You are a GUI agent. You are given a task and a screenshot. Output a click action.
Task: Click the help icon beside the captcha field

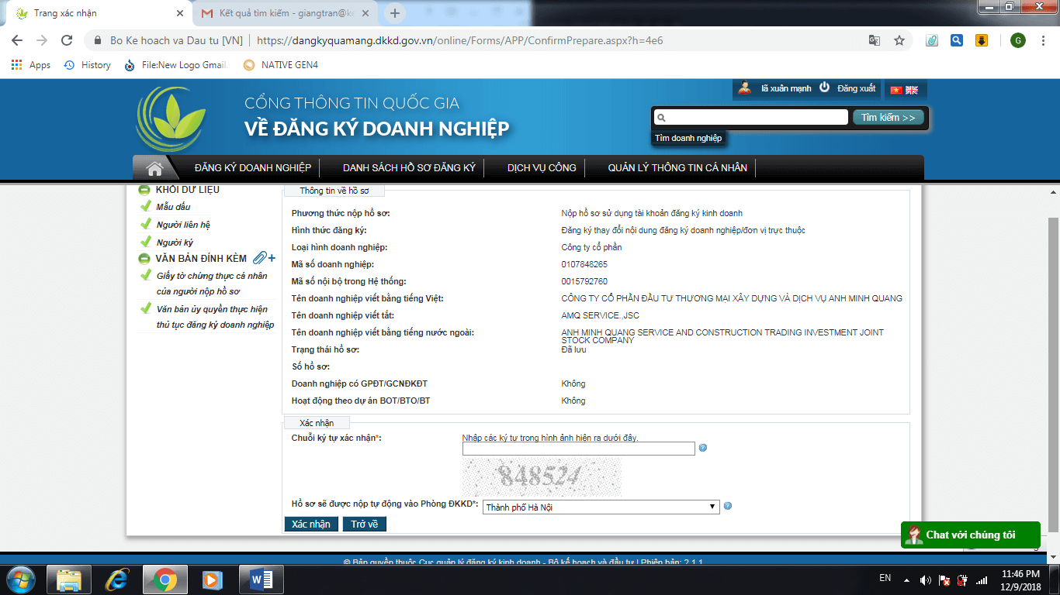(703, 448)
